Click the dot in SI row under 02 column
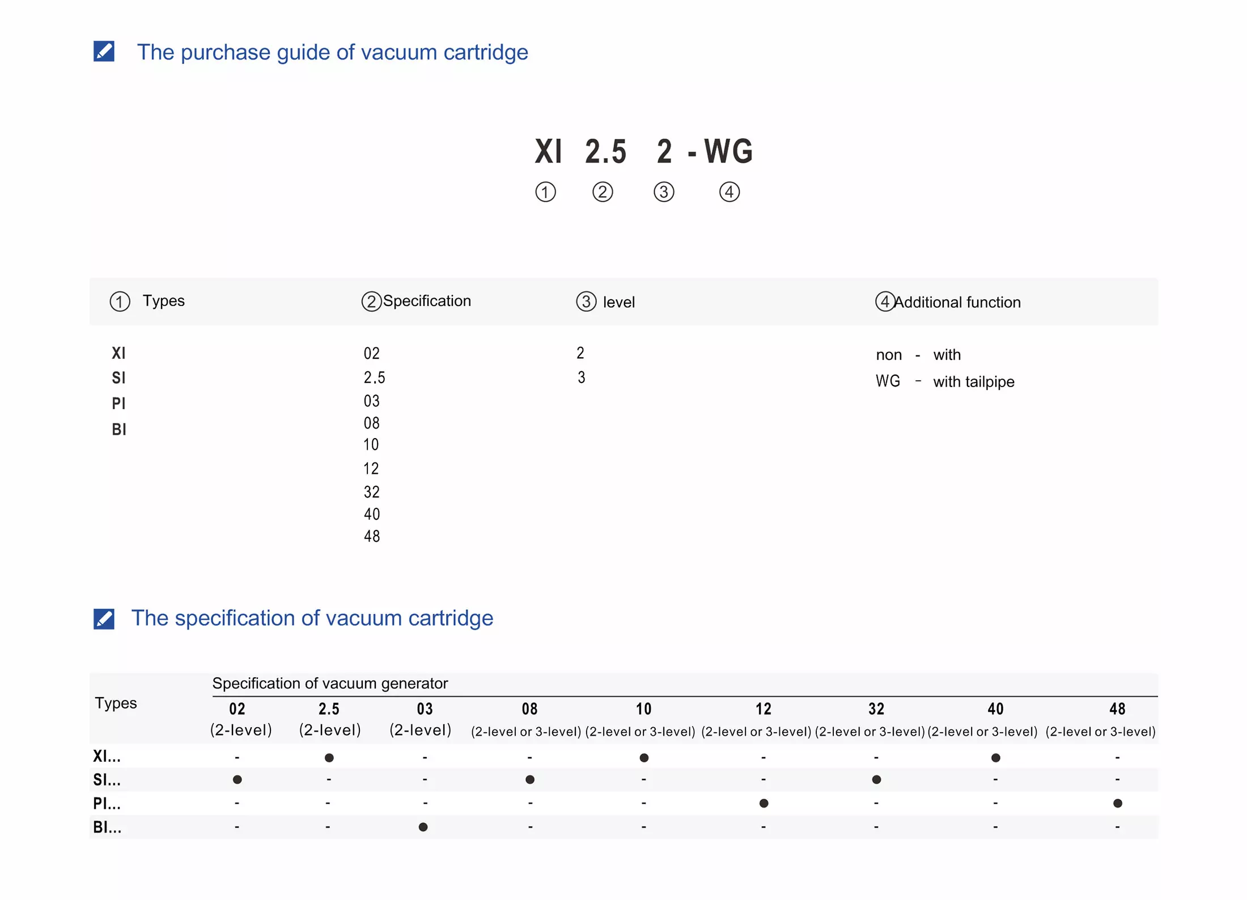The width and height of the screenshot is (1247, 900). [x=237, y=780]
